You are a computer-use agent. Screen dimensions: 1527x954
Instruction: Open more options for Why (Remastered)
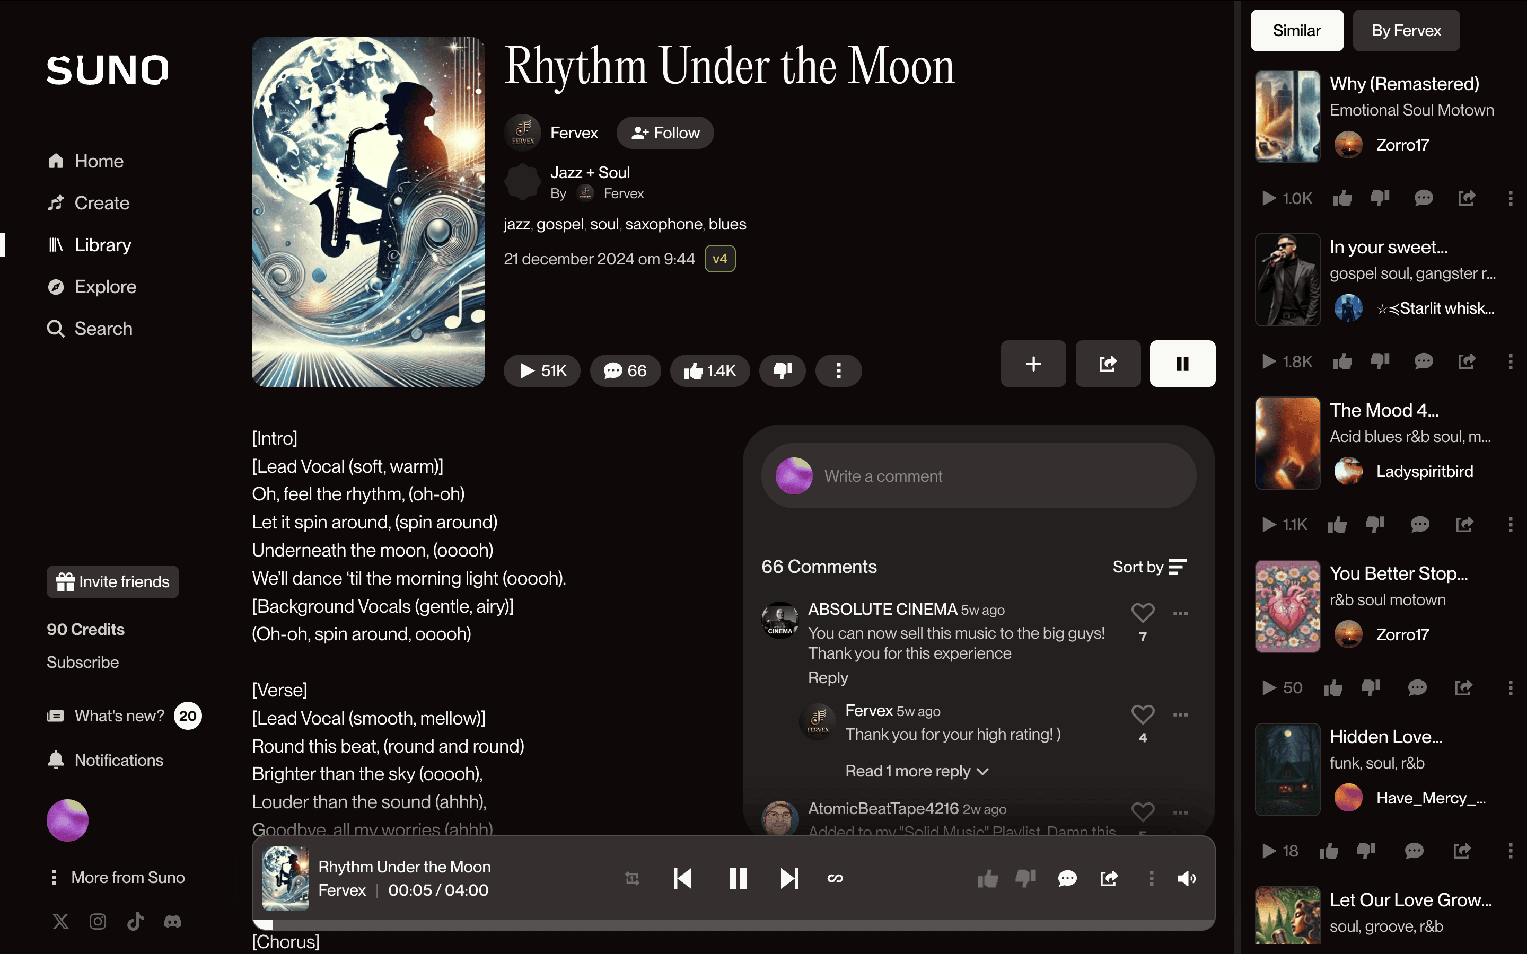pos(1510,198)
